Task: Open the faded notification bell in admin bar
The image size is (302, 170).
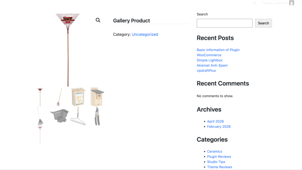Action: click(x=255, y=3)
